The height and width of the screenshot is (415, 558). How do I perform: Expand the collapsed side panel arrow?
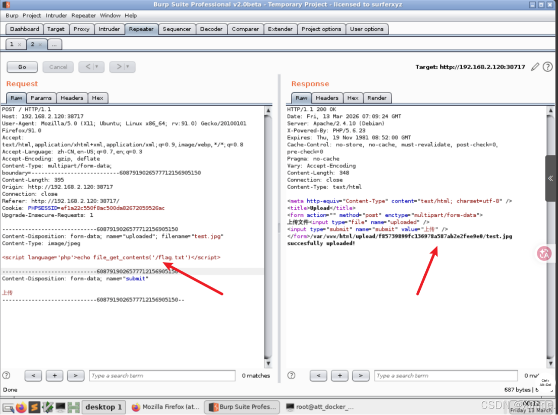(x=550, y=179)
